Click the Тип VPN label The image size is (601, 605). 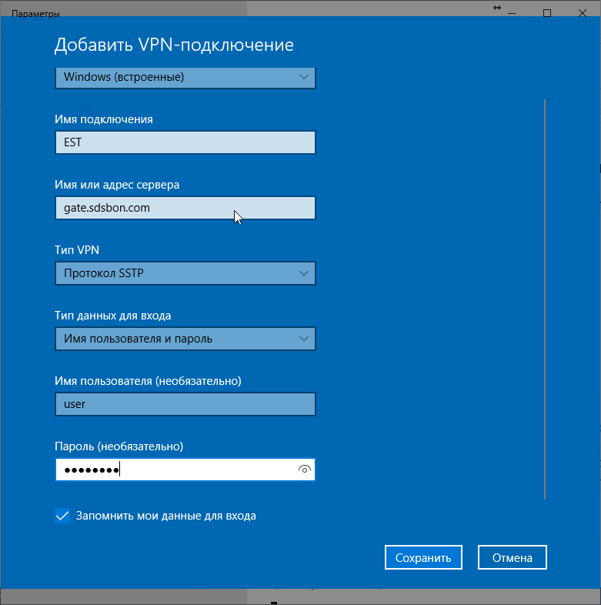pos(77,250)
